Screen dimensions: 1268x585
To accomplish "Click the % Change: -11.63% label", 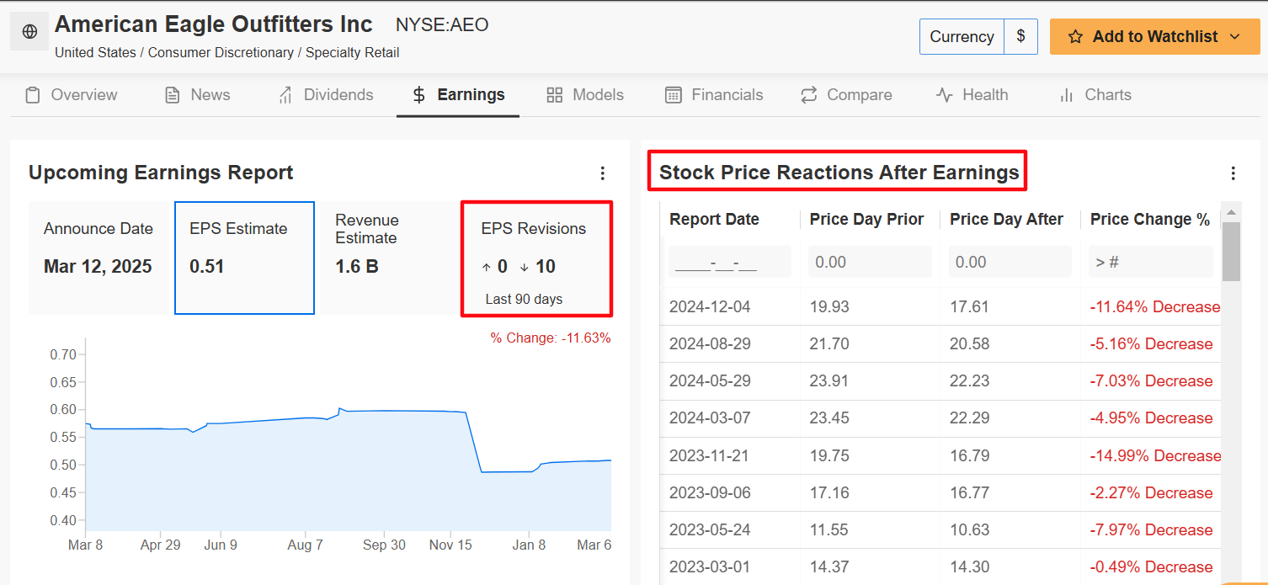I will [551, 338].
